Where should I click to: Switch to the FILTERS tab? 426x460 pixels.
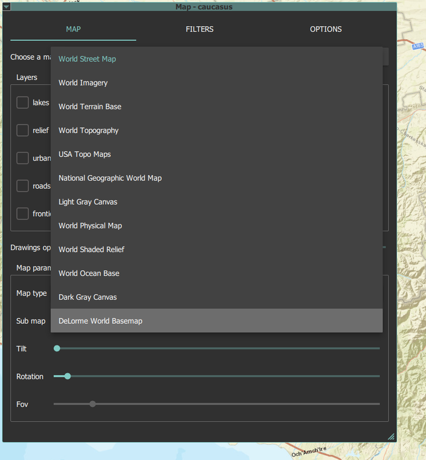coord(200,29)
